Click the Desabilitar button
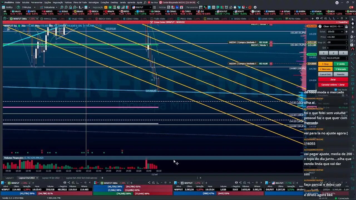 [342, 22]
